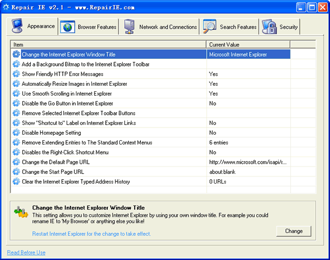Switch to the Appearance tab
This screenshot has width=330, height=260.
click(32, 26)
